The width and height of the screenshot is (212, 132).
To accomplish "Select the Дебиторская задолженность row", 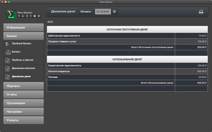I will (127, 36).
